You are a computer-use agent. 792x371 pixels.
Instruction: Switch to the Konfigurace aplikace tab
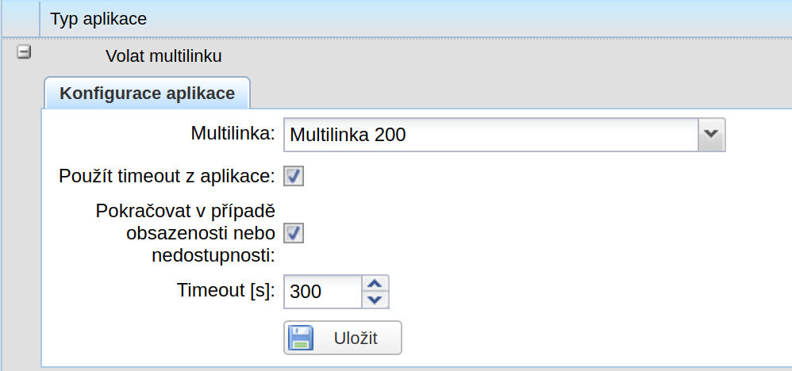(147, 94)
